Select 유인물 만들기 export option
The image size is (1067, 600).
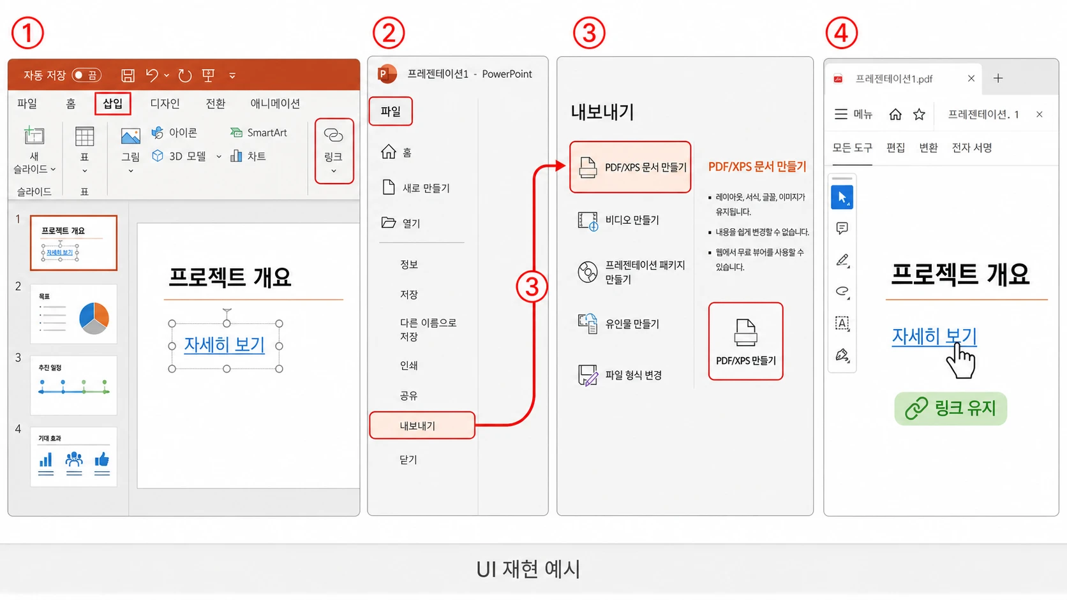(618, 324)
